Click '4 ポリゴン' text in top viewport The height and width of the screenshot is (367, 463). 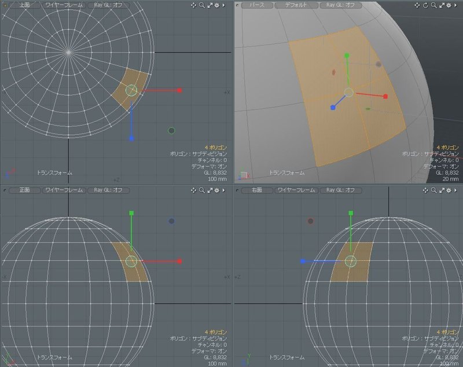(x=215, y=148)
